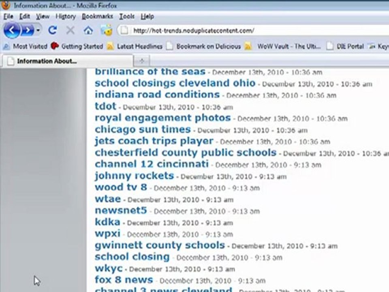Screen dimensions: 389x292
Task: Open the wpxi link
Action: coord(108,234)
